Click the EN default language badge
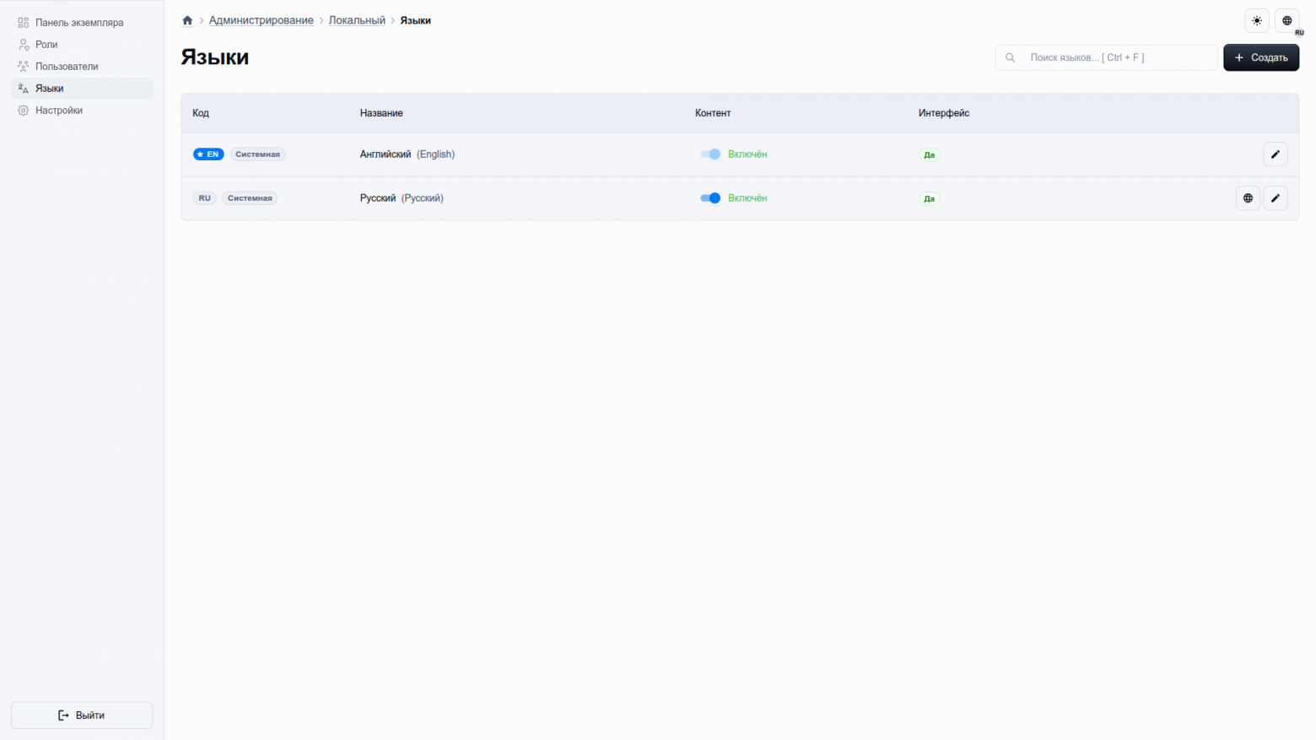The height and width of the screenshot is (740, 1316). [x=208, y=154]
